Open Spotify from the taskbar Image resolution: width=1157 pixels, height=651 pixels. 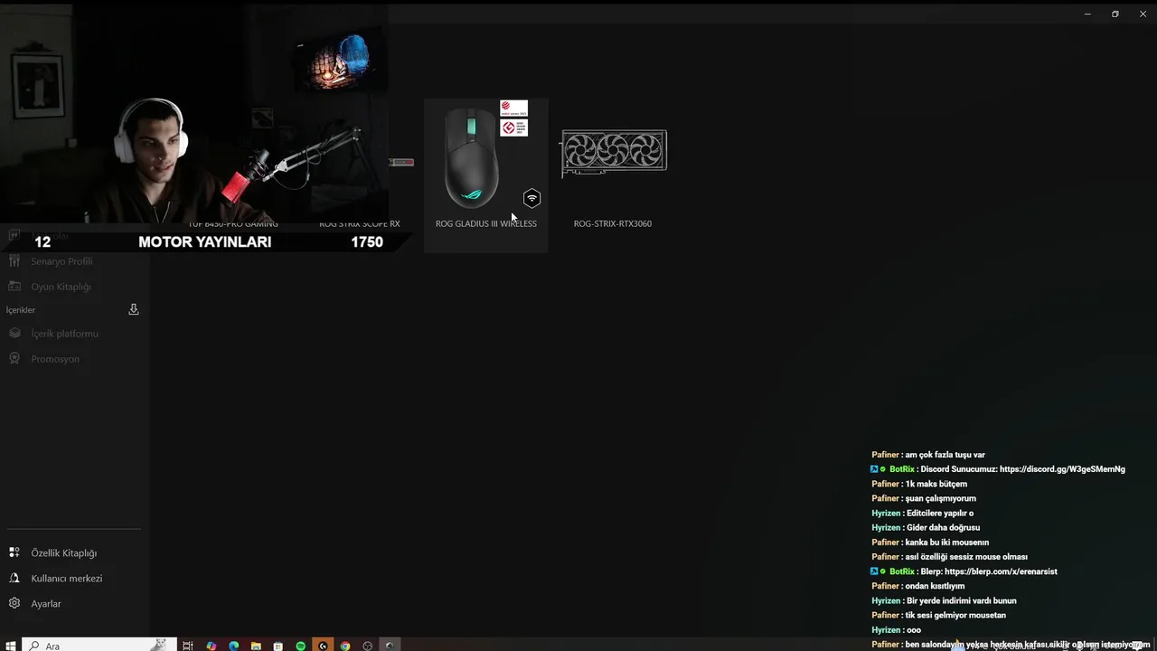pyautogui.click(x=300, y=646)
